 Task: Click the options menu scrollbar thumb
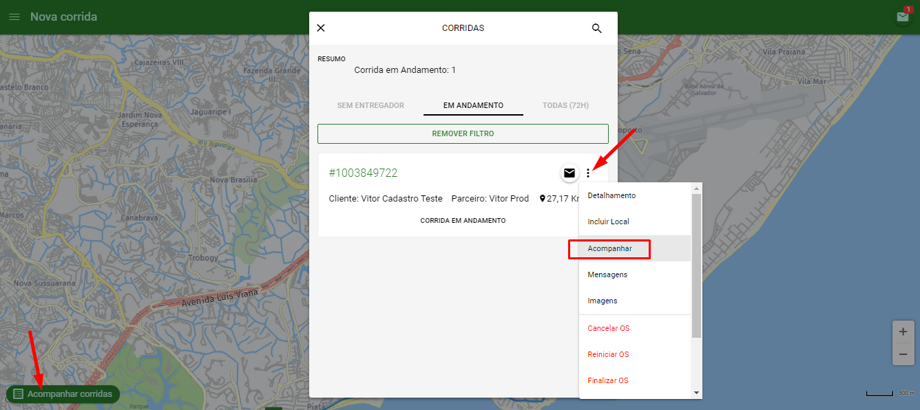696,266
